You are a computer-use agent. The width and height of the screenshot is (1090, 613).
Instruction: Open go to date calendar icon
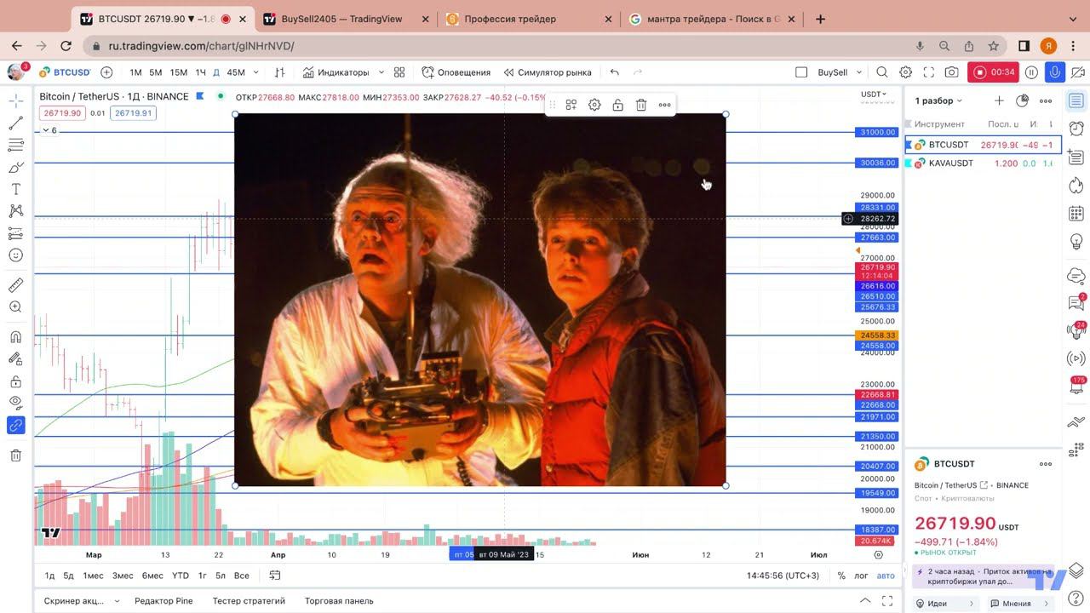tap(275, 576)
